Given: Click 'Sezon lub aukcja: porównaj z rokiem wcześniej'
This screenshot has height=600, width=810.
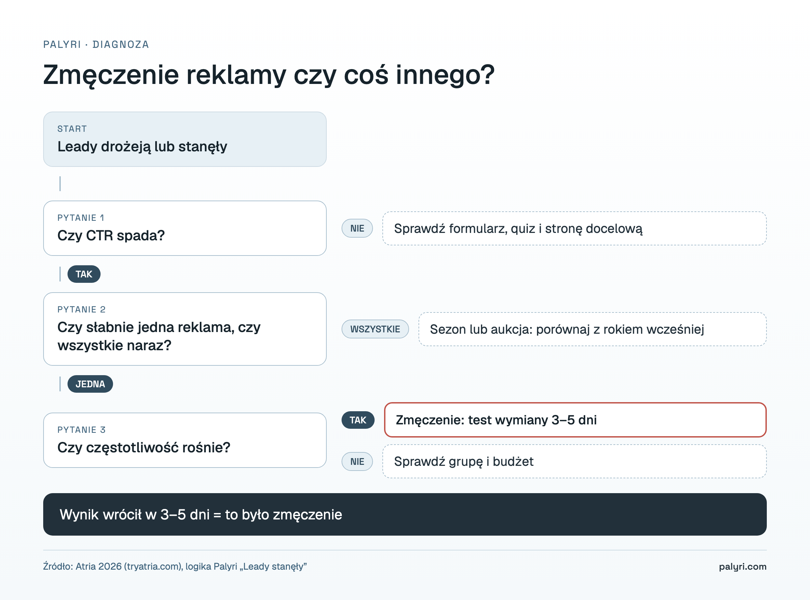Looking at the screenshot, I should pos(593,329).
